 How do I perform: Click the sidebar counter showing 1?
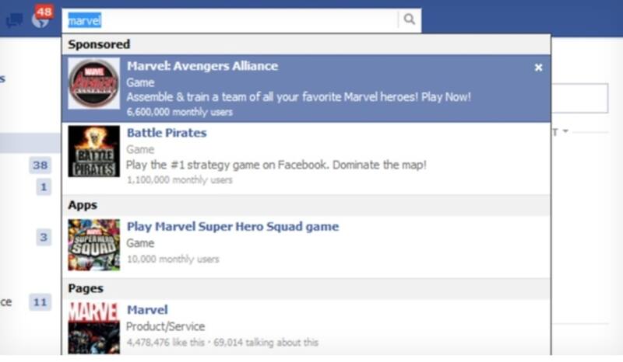point(44,186)
